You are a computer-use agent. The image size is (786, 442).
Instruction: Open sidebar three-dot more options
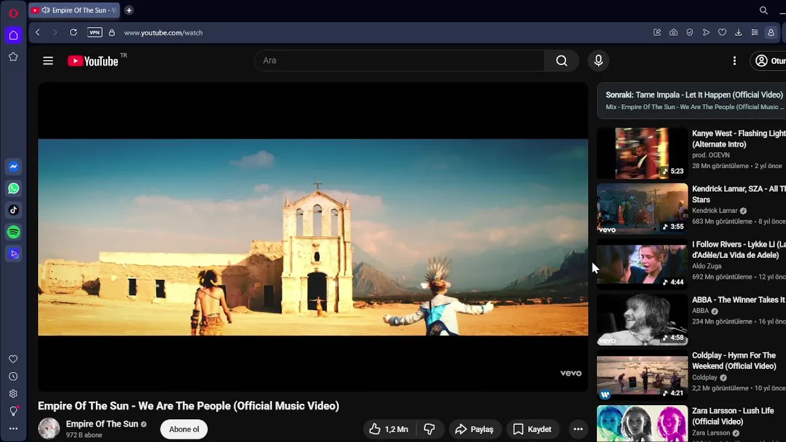pos(14,428)
